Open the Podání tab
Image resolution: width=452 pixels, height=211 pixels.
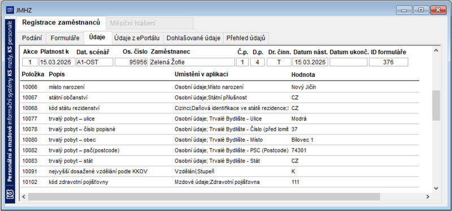32,38
